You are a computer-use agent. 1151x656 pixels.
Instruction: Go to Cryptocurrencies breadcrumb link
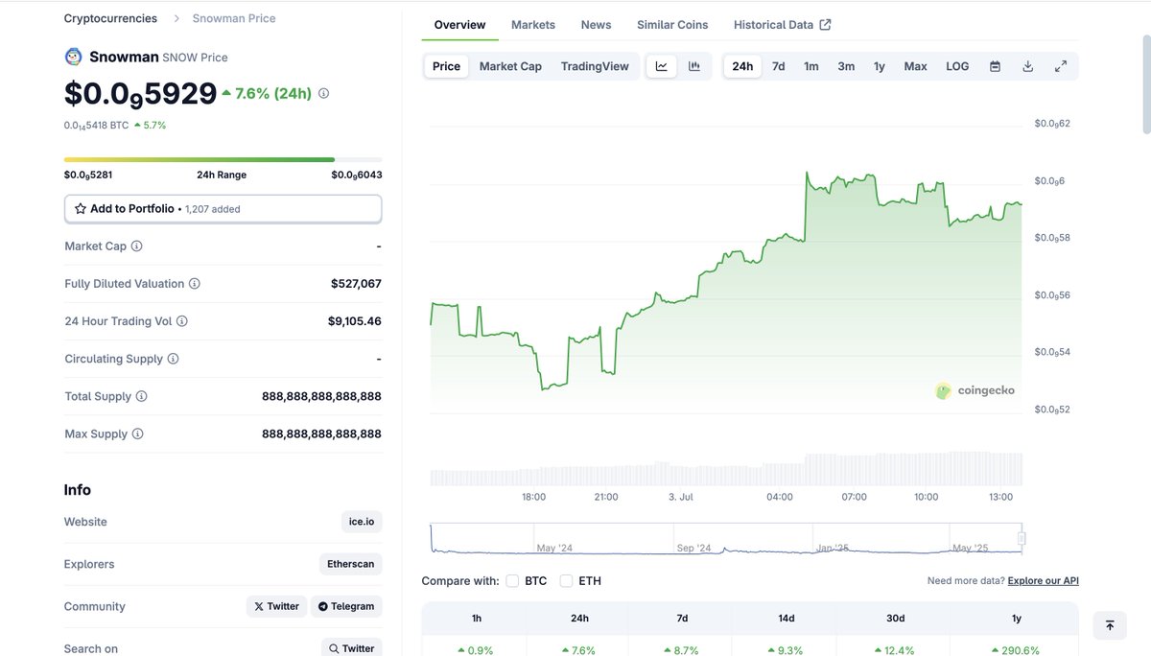110,18
